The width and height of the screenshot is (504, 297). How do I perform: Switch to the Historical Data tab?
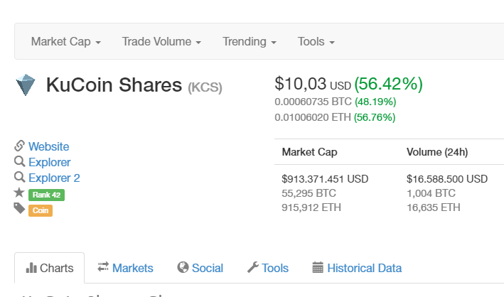pos(364,268)
